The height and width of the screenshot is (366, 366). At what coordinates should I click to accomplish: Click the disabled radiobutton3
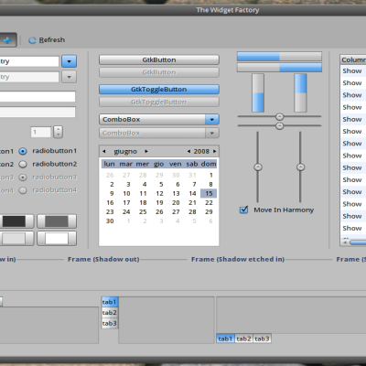pos(48,178)
